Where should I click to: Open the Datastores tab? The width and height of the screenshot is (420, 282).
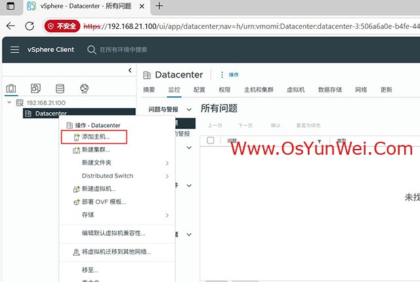click(x=330, y=90)
